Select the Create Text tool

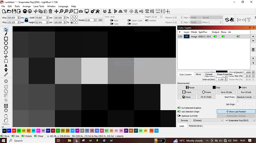[x=6, y=66]
